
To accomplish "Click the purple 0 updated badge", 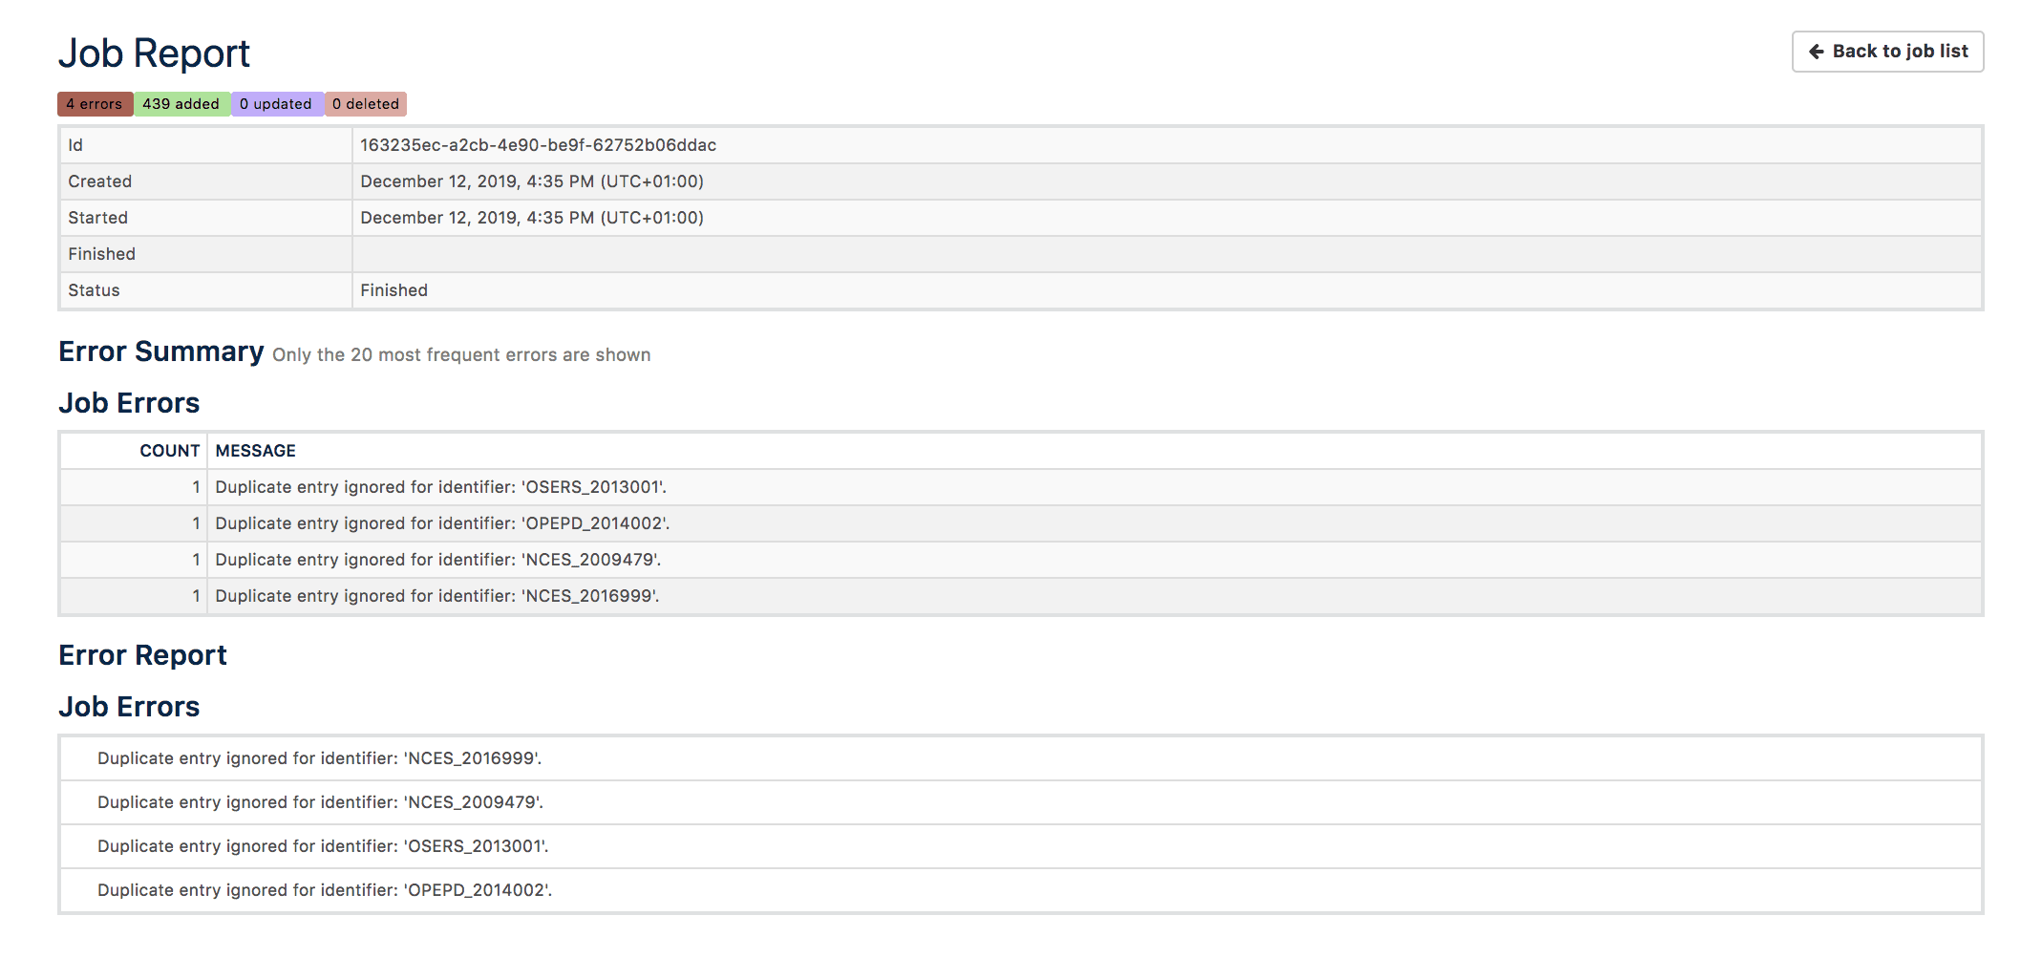I will (276, 104).
